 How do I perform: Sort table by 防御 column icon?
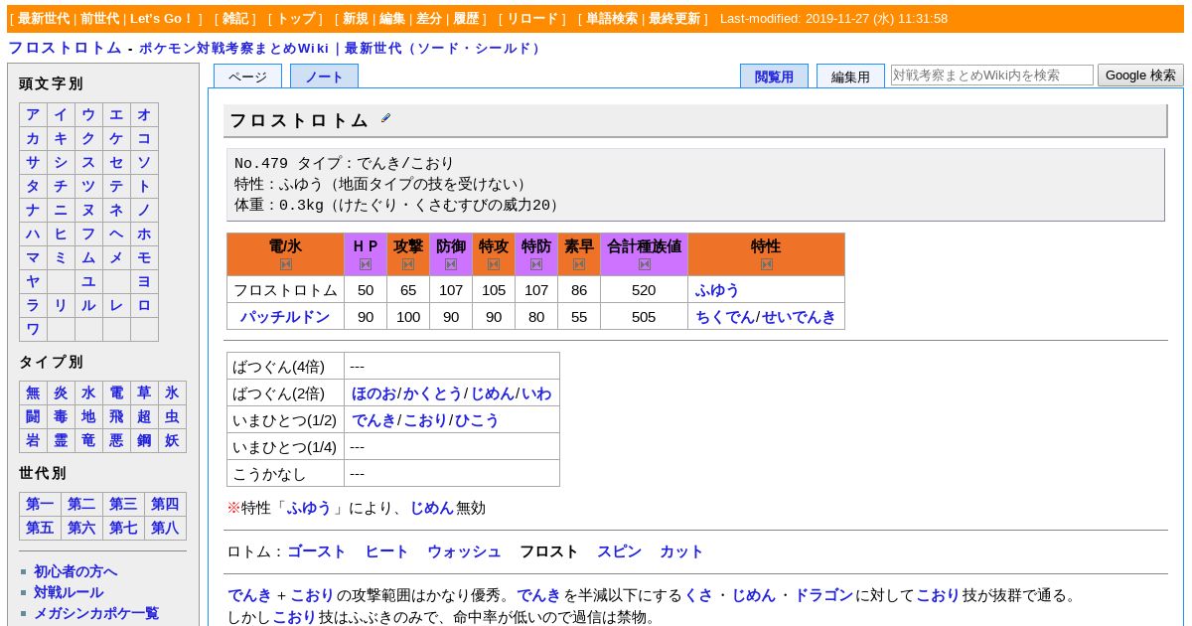pos(451,264)
